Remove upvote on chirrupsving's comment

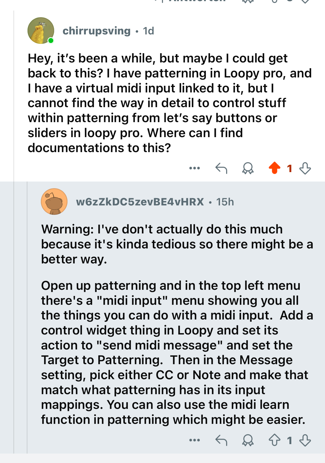pyautogui.click(x=274, y=168)
